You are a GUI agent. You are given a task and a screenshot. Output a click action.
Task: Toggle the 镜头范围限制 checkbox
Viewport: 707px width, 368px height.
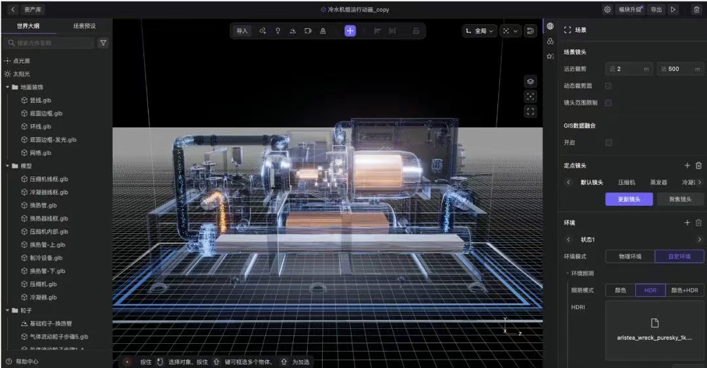coord(608,103)
